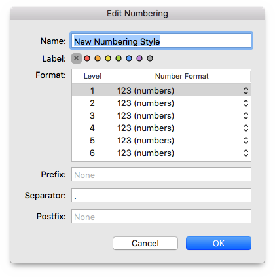Click the Separator input field
Image resolution: width=275 pixels, height=277 pixels.
pos(161,195)
